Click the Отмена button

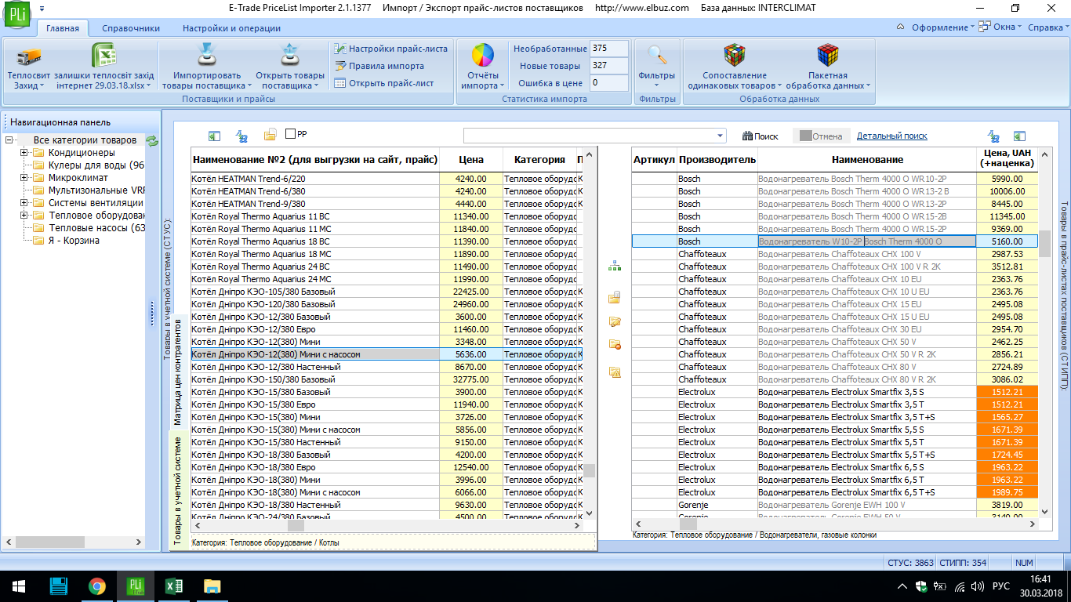click(x=820, y=136)
